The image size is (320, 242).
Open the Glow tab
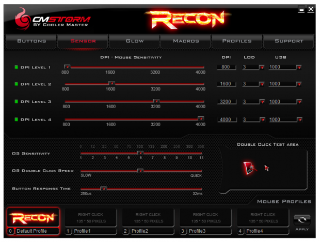tap(135, 41)
